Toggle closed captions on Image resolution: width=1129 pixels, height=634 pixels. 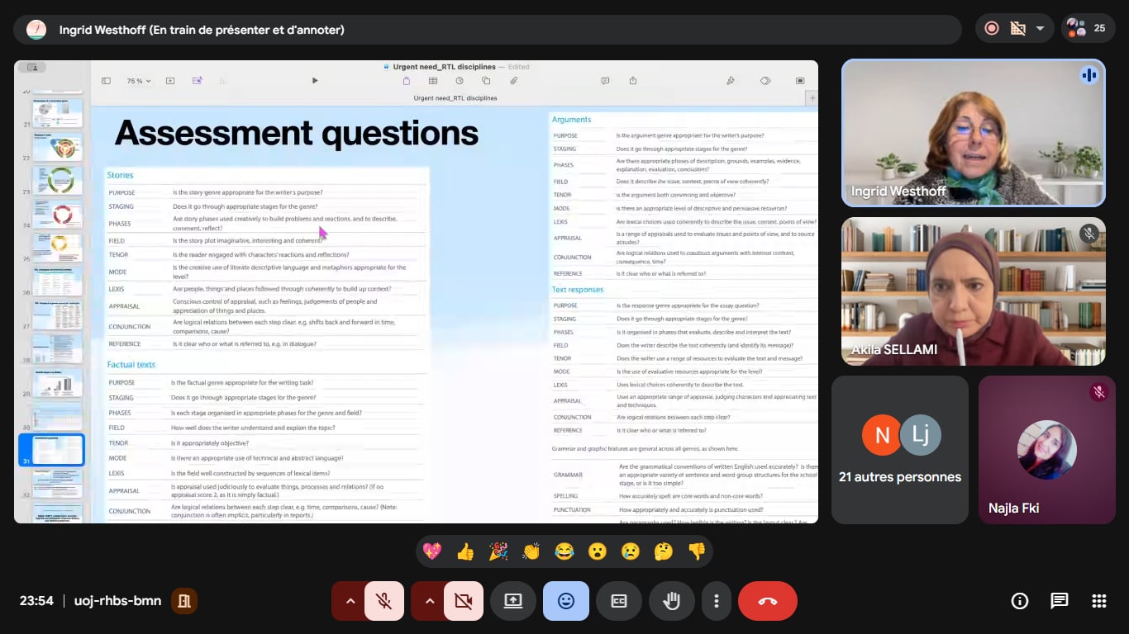[618, 601]
